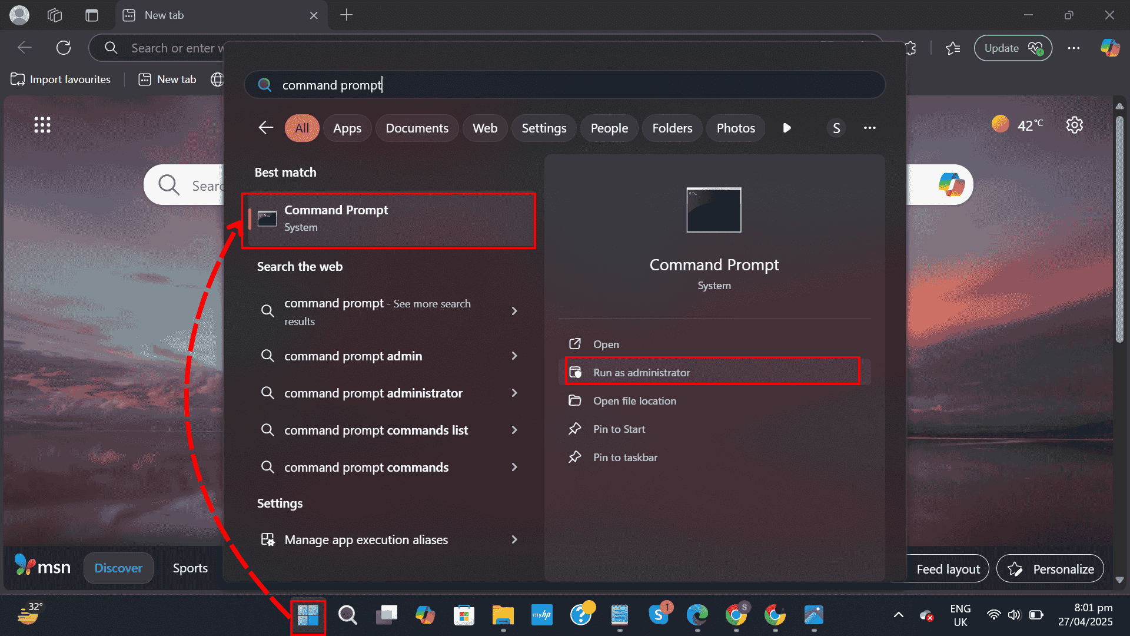
Task: Open MSN page settings gear
Action: click(x=1074, y=125)
